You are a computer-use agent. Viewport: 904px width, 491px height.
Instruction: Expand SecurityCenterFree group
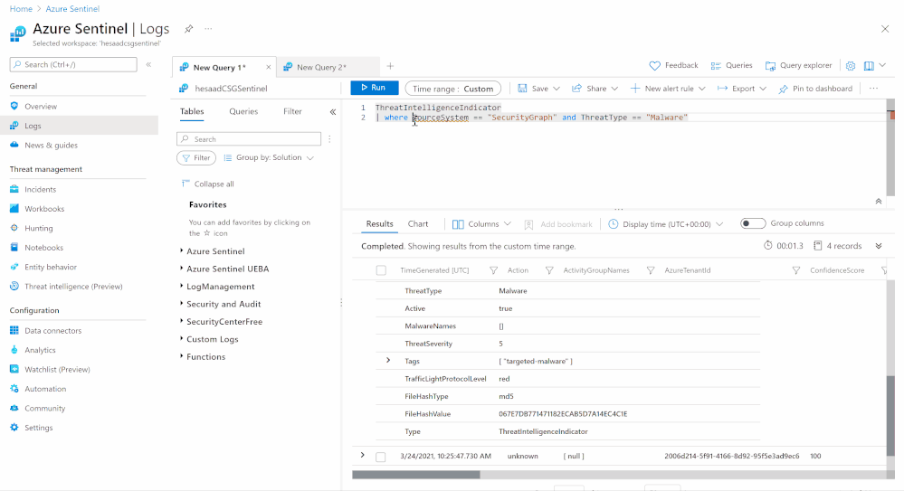[x=181, y=321]
